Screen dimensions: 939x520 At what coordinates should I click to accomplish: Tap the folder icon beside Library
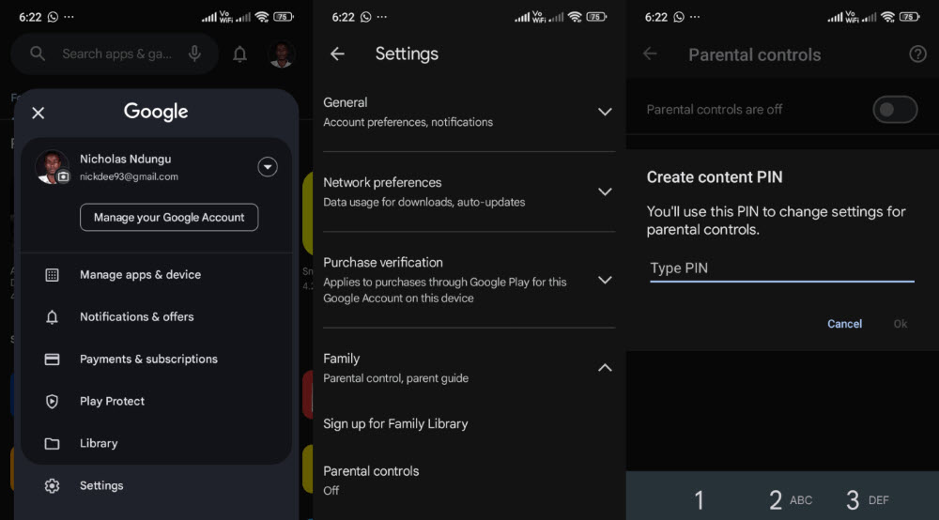52,443
